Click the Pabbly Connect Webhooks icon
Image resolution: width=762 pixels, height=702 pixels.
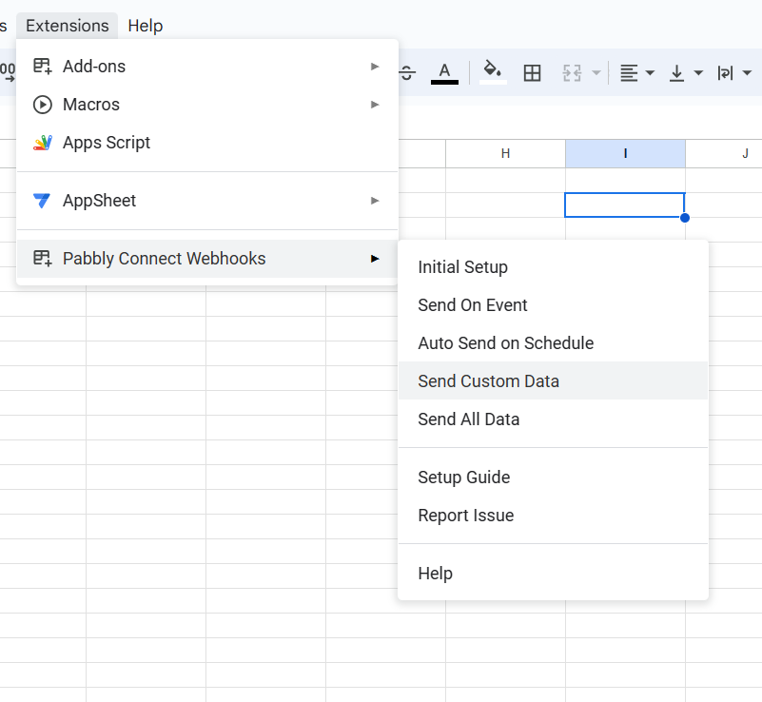pos(42,258)
